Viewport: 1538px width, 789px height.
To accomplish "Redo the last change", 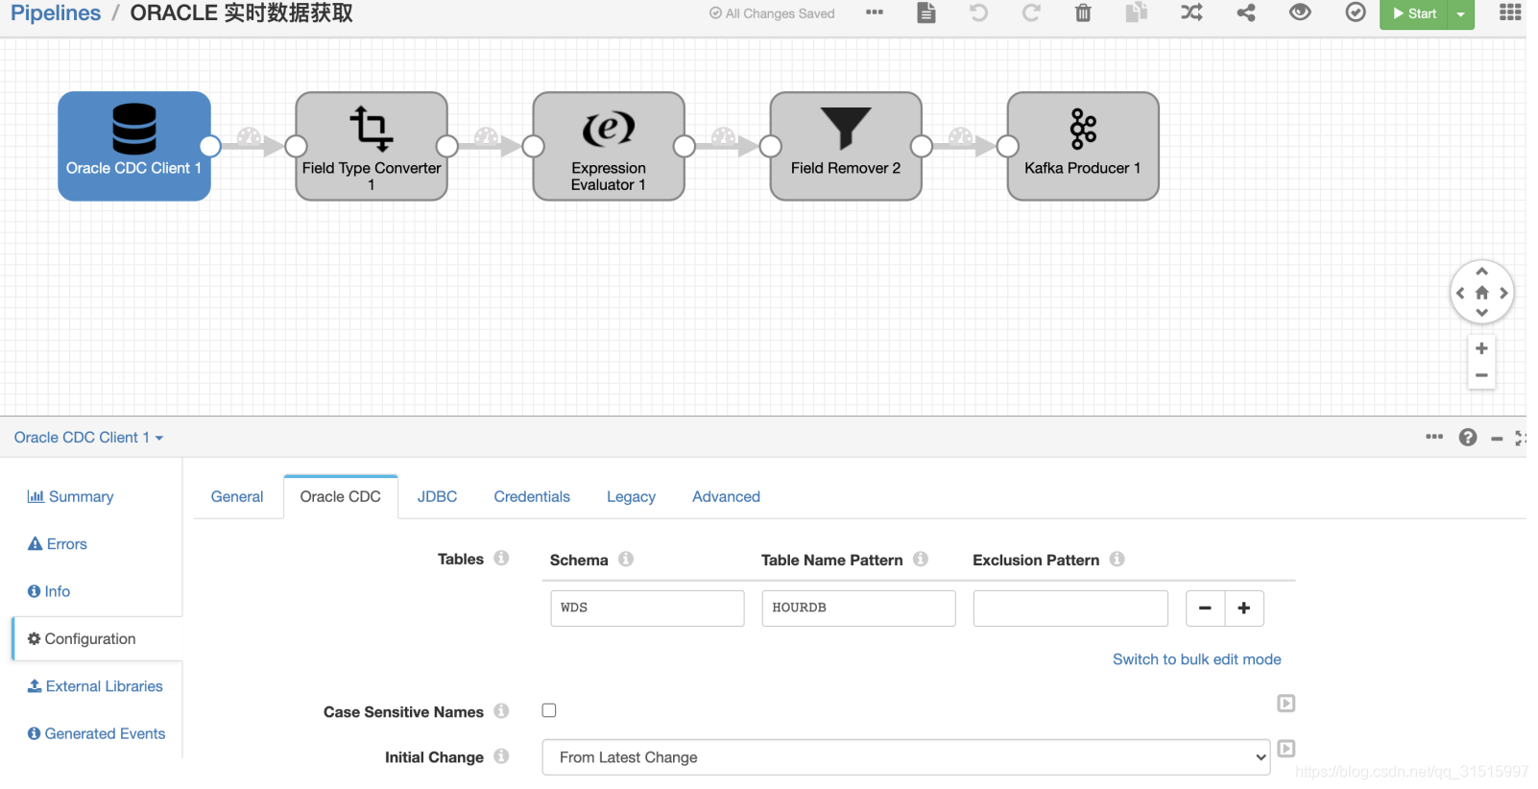I will [1031, 12].
